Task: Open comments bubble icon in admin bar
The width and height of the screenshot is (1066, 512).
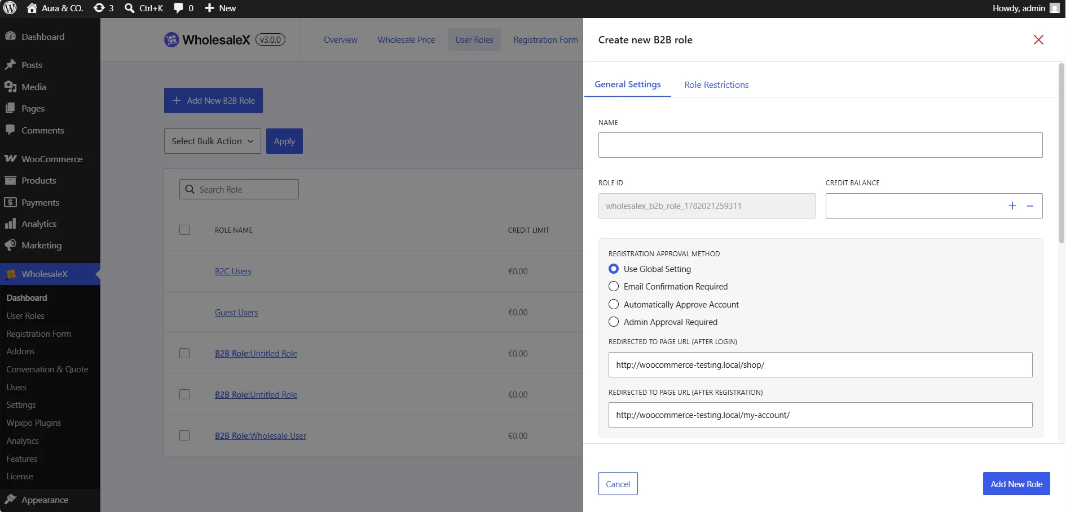Action: pos(178,8)
